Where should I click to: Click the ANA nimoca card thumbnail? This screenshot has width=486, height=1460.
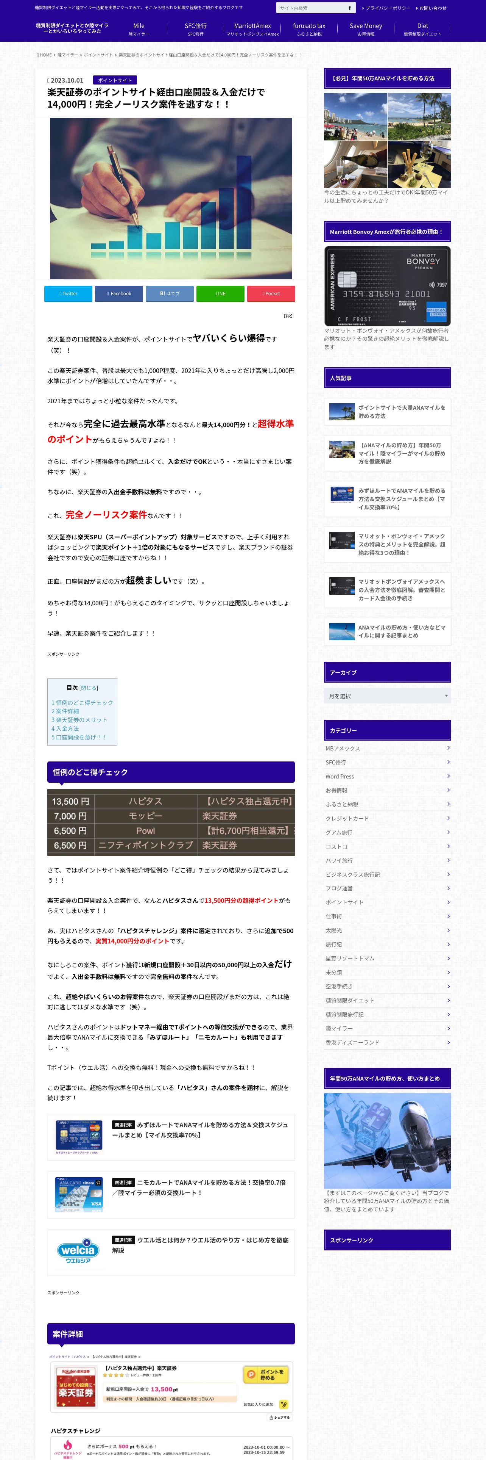79,1194
